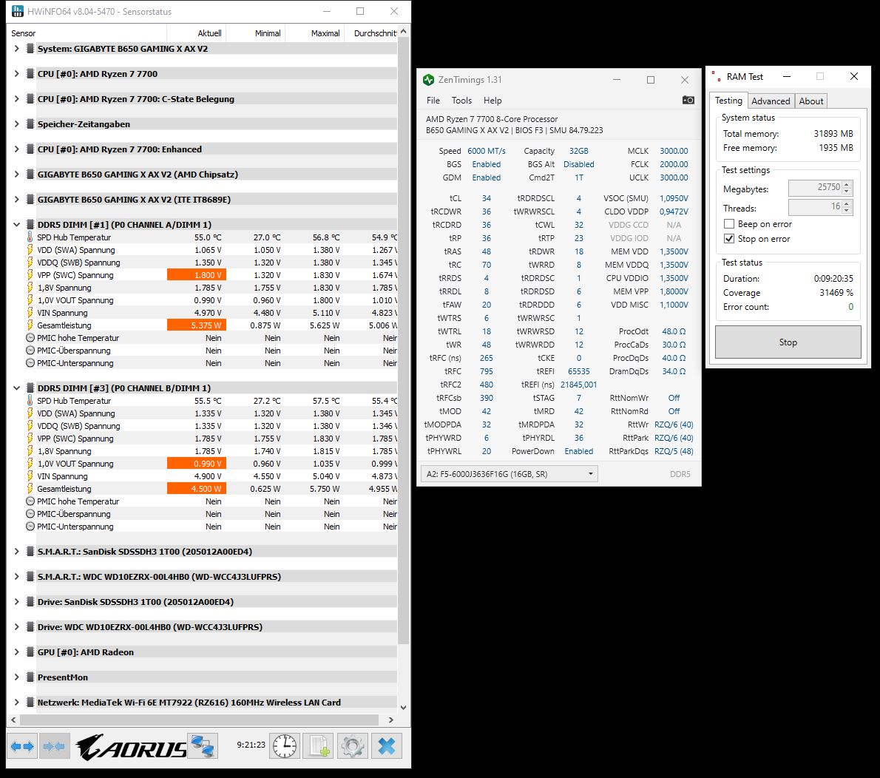Screen dimensions: 880x778
Task: Click the Threads stepper down arrow
Action: (847, 211)
